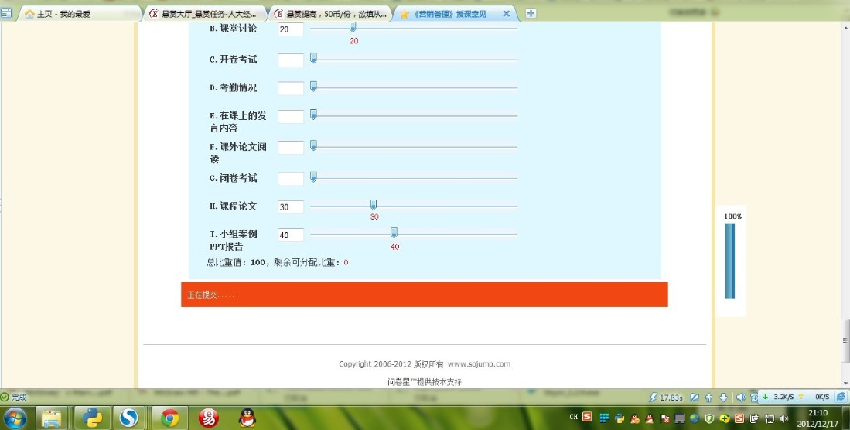This screenshot has height=430, width=850.
Task: Click the network connection tray icon
Action: [x=770, y=418]
